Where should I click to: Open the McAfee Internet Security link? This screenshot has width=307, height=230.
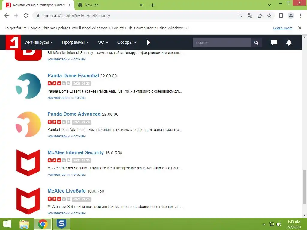point(76,152)
